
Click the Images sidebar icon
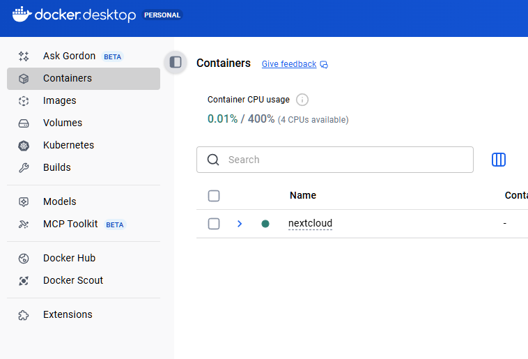pos(24,101)
